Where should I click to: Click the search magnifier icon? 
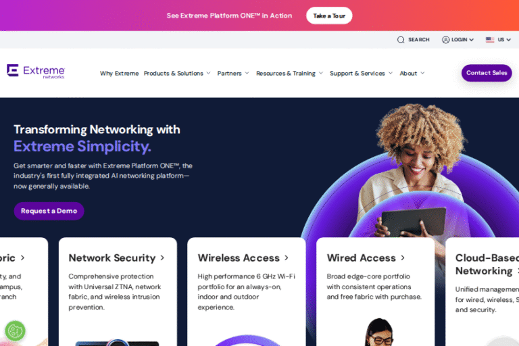401,40
